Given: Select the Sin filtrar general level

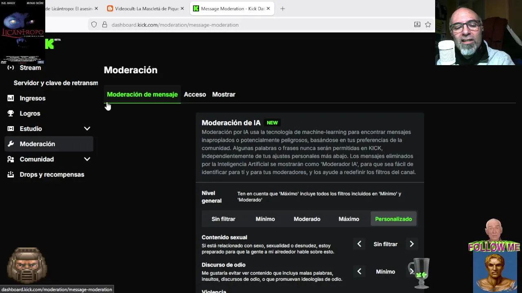Looking at the screenshot, I should 223,219.
